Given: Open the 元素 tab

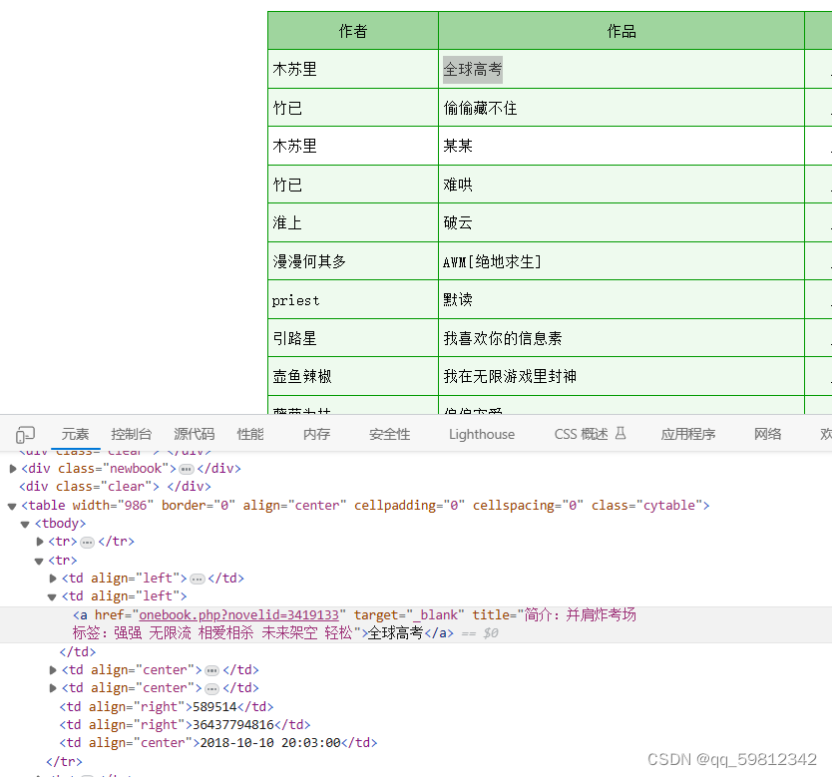Looking at the screenshot, I should tap(76, 434).
